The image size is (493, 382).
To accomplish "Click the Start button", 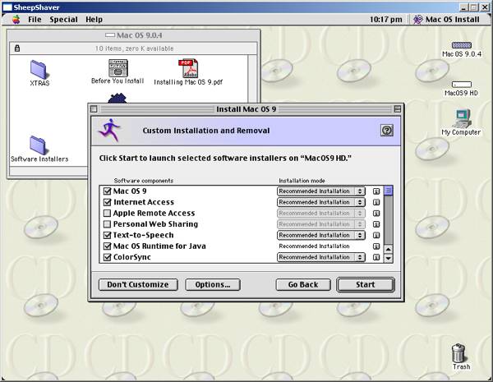I will click(x=366, y=285).
